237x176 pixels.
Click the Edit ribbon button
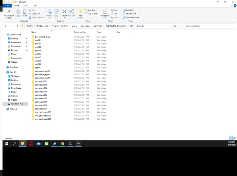click(x=114, y=14)
